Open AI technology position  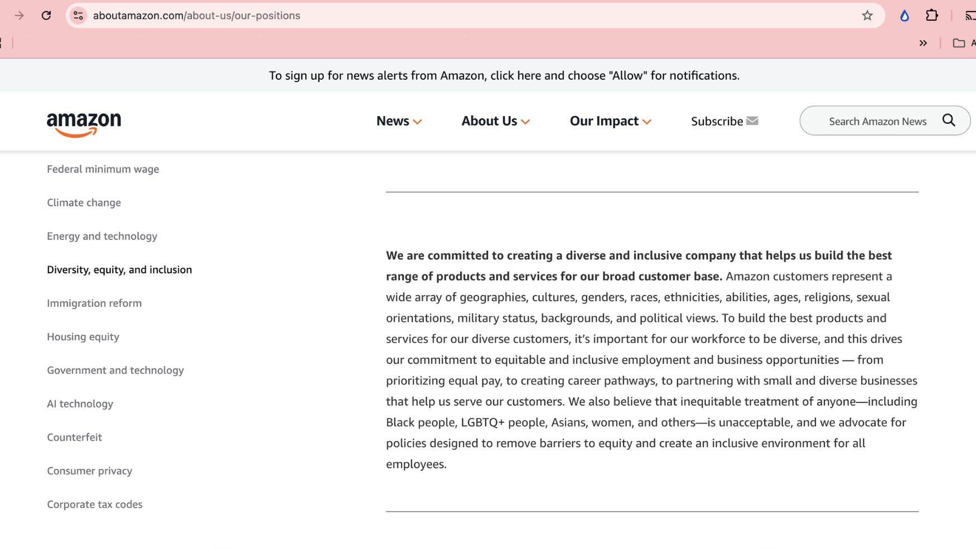(x=80, y=403)
